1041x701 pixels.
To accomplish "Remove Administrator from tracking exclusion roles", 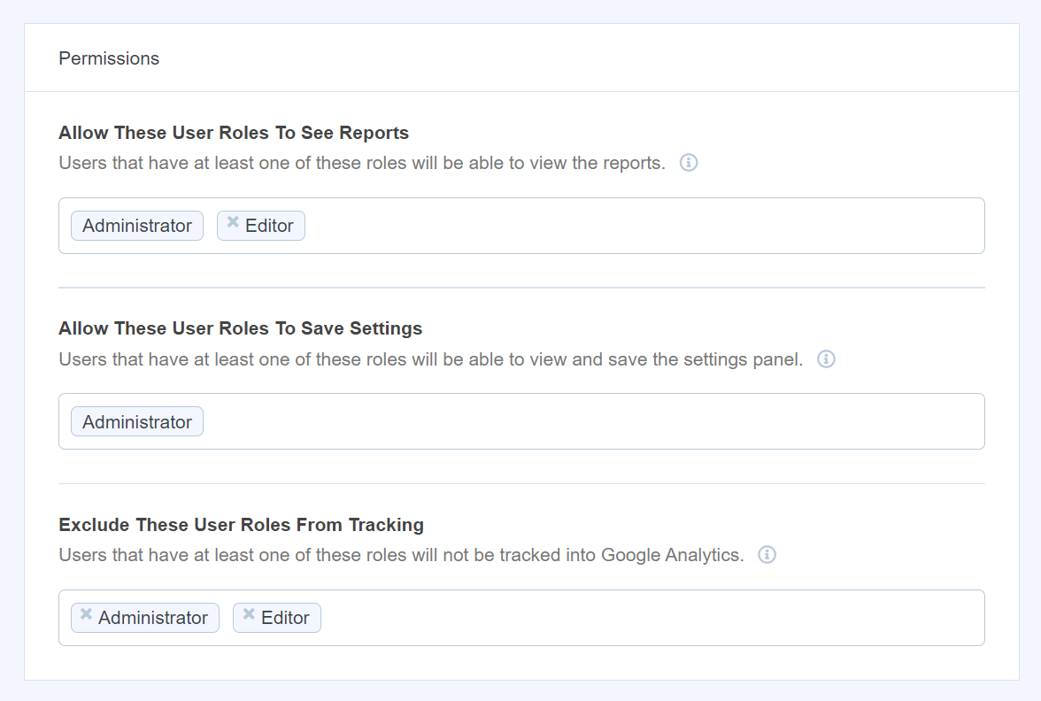I will point(87,614).
